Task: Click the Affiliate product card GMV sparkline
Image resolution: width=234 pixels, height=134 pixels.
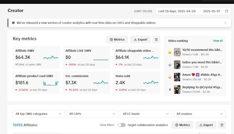Action: tap(51, 83)
